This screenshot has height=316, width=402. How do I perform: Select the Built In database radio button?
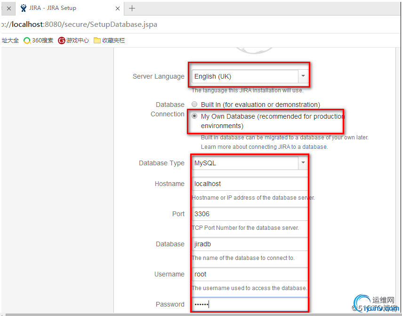pos(194,104)
